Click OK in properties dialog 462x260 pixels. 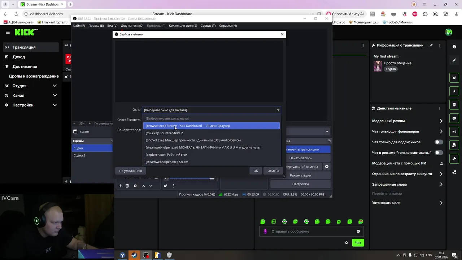click(x=256, y=171)
